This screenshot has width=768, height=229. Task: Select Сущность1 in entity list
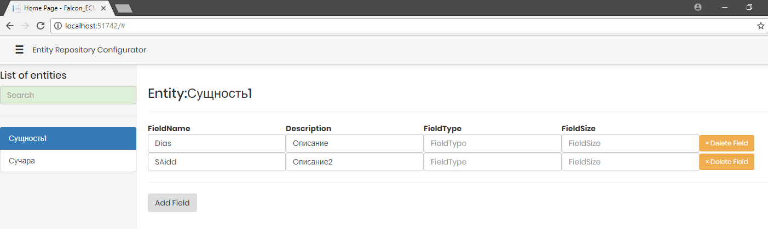click(68, 138)
